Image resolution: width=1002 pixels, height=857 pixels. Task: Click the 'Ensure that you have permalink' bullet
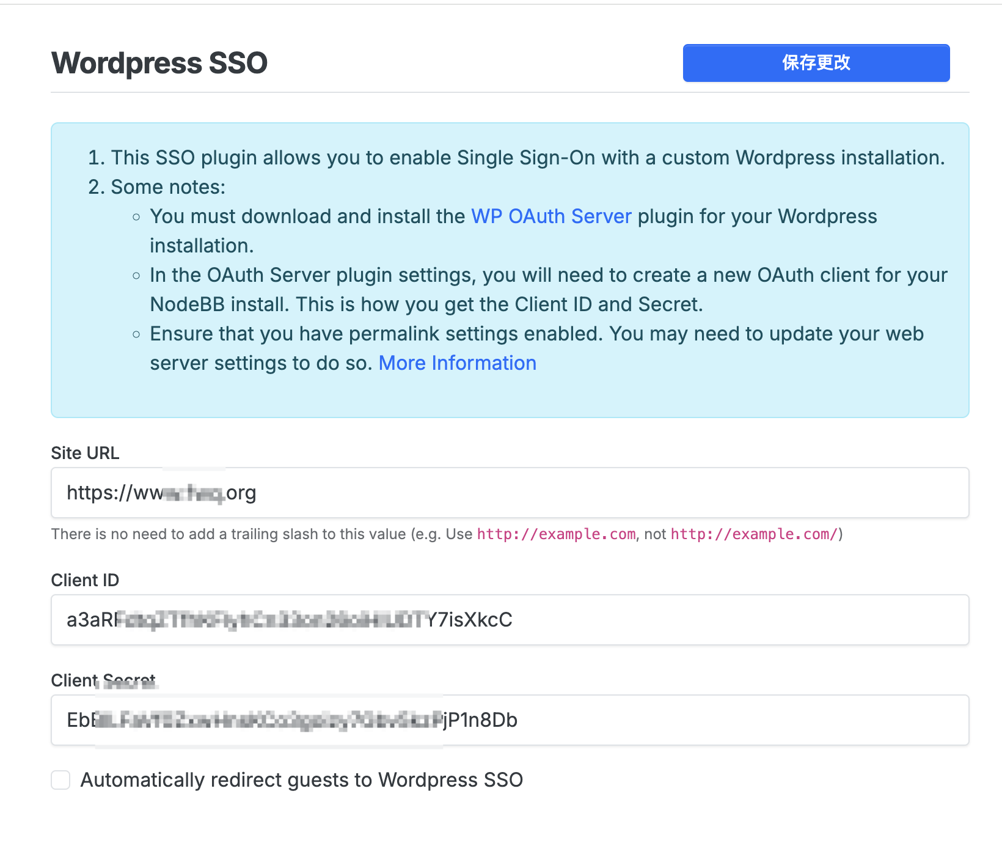point(536,334)
